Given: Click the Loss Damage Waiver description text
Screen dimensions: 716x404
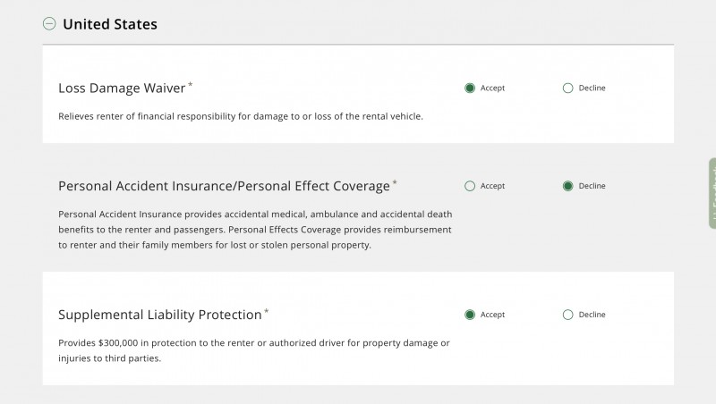Looking at the screenshot, I should (240, 116).
